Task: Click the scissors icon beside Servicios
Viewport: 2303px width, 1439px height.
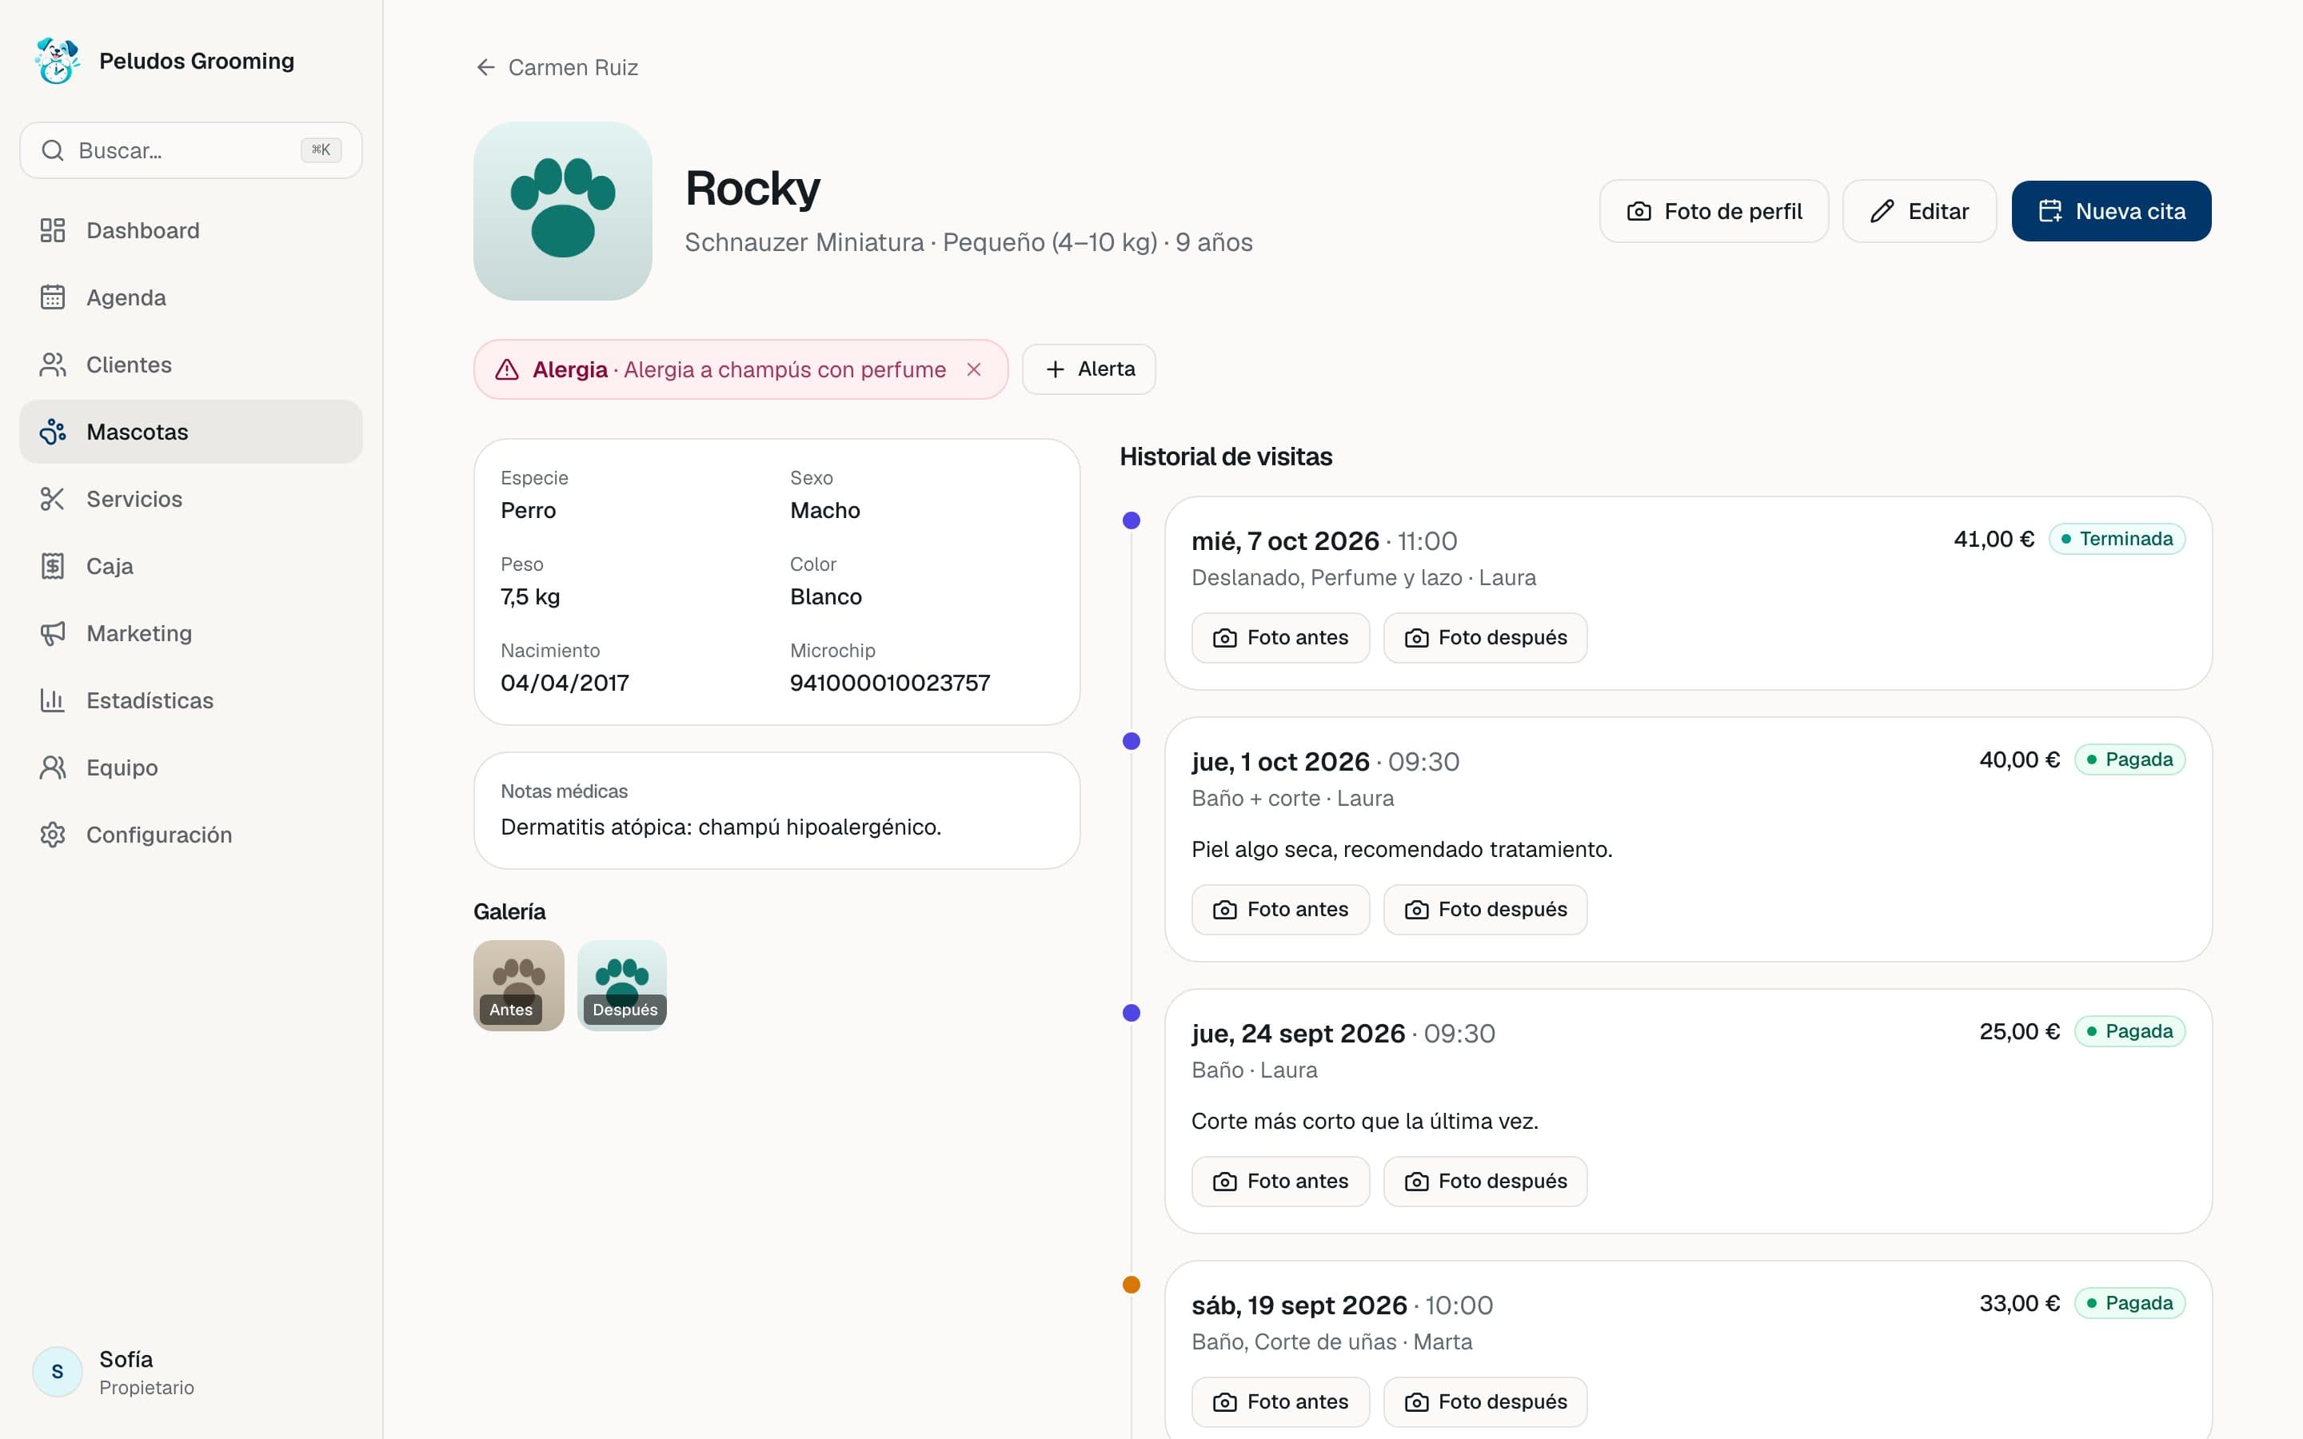Action: point(52,499)
